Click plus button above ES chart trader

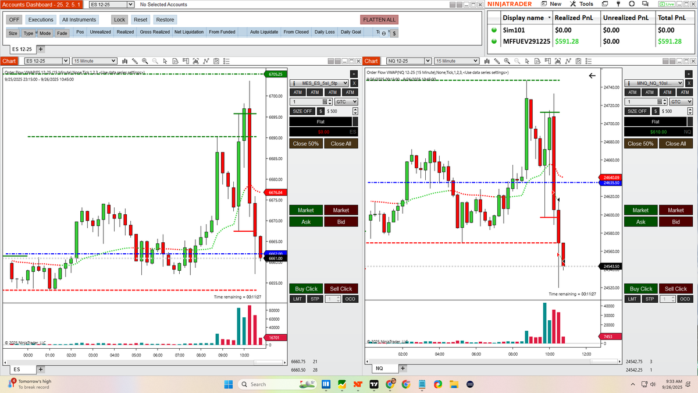(x=353, y=74)
